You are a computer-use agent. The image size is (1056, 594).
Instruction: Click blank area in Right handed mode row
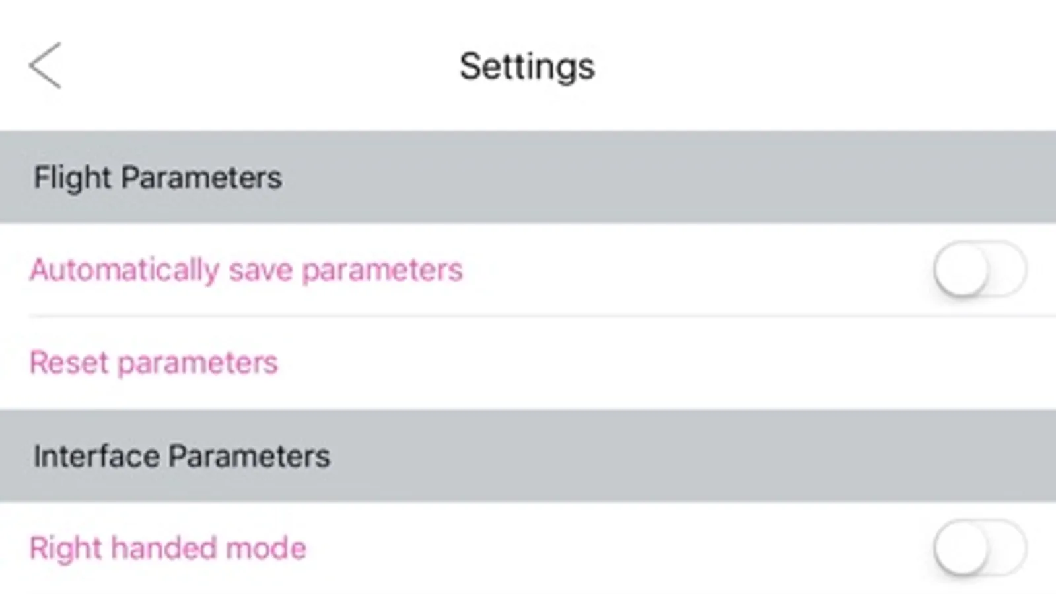[x=614, y=548]
